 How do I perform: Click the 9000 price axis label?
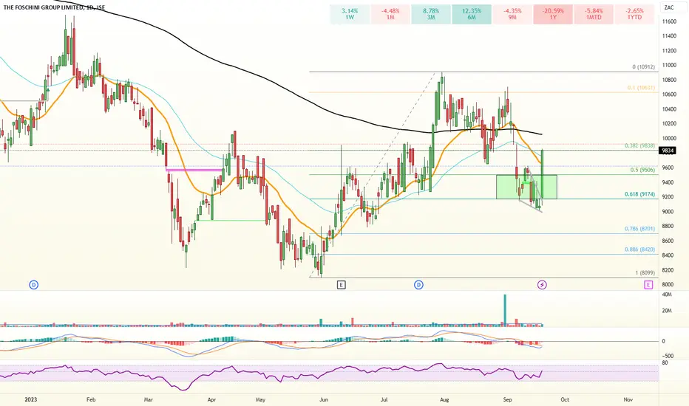[668, 212]
